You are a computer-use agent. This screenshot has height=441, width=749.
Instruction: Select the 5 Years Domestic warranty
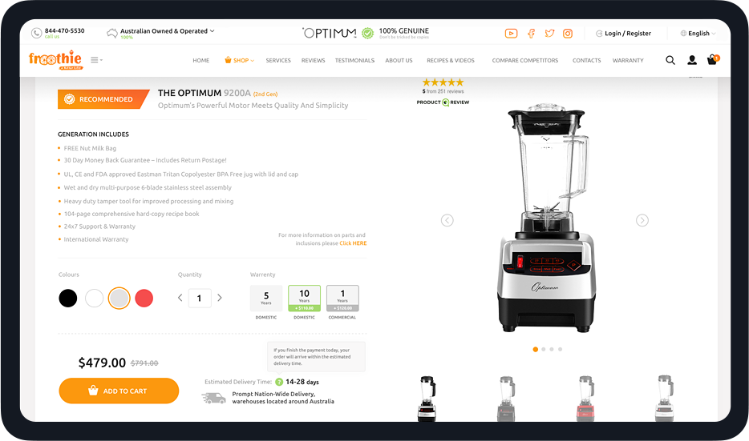[x=266, y=299]
